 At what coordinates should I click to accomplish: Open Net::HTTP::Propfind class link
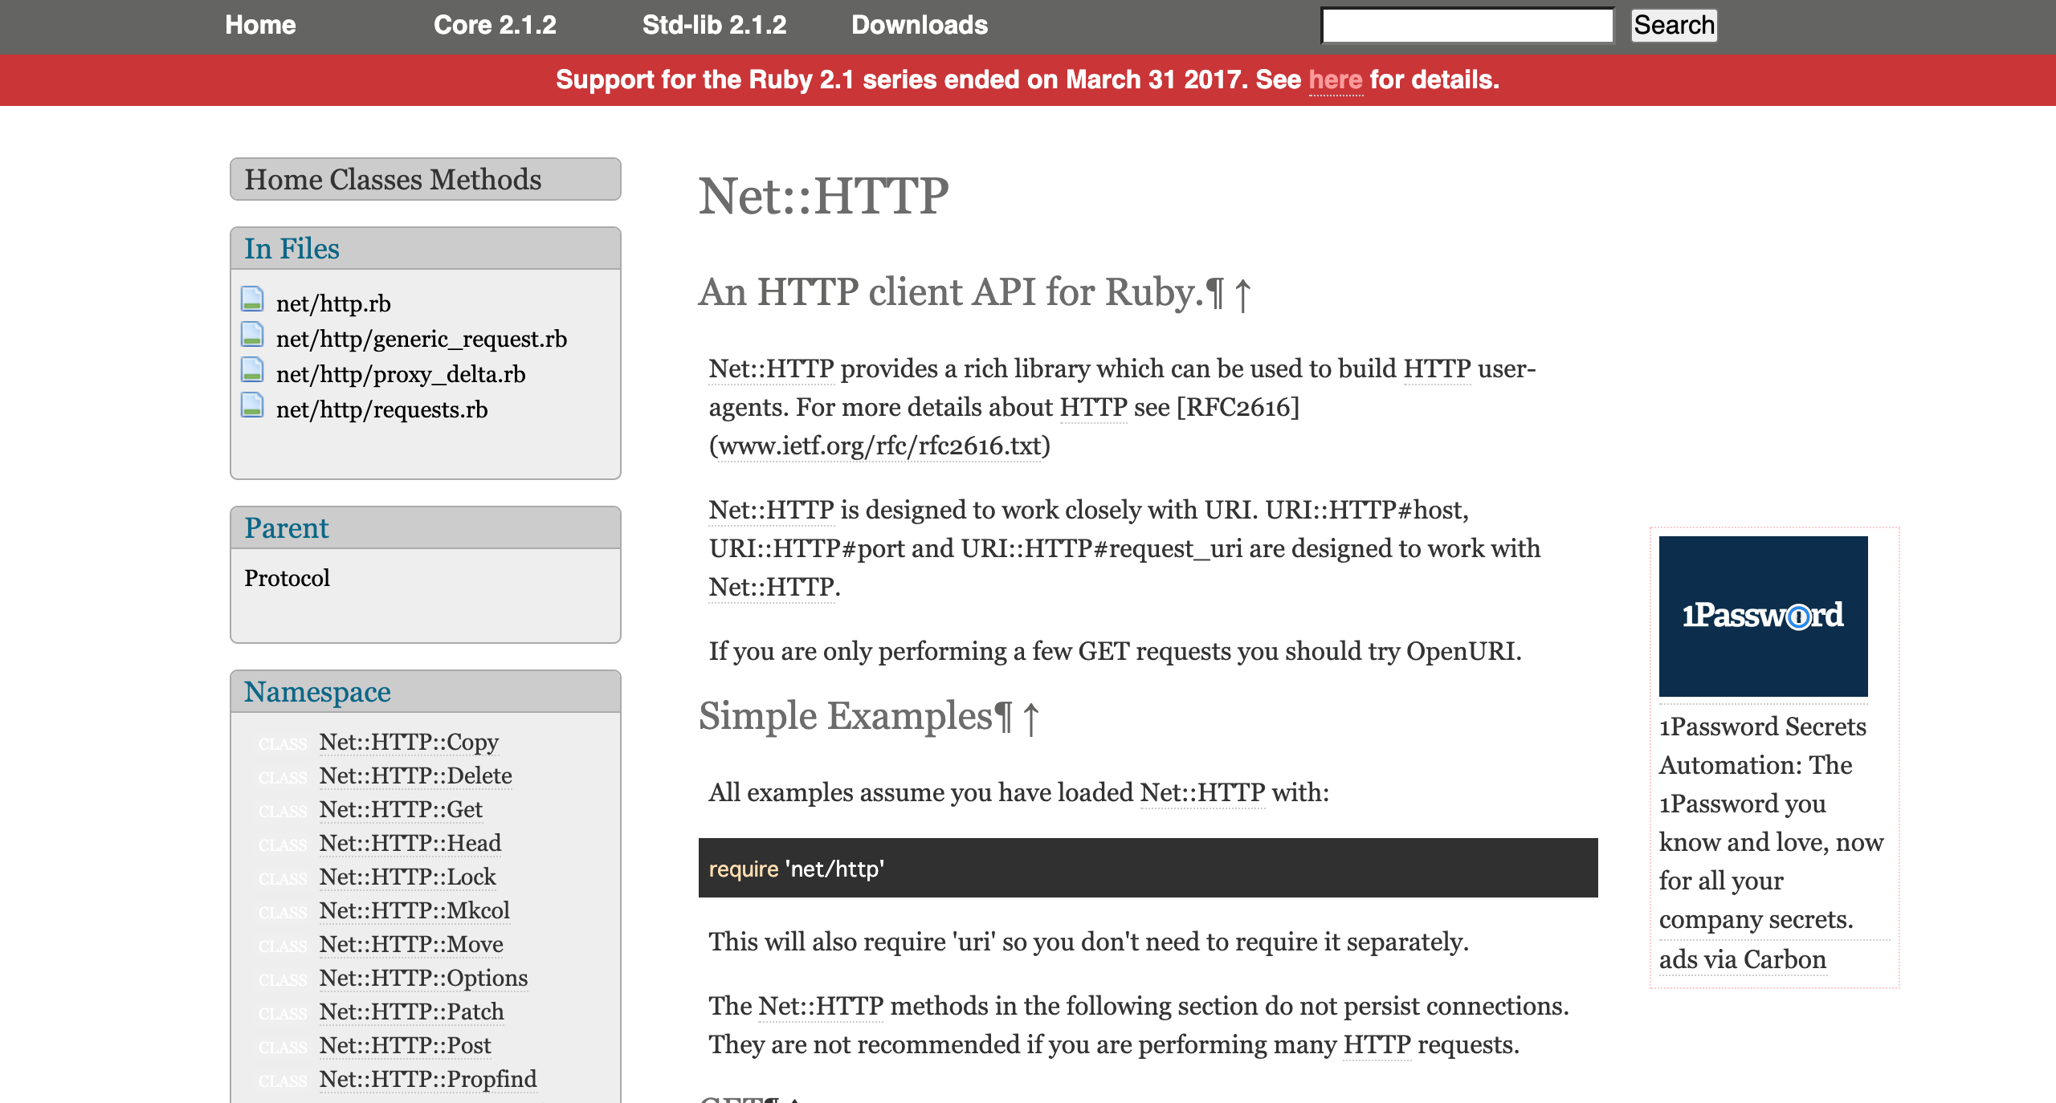click(427, 1079)
